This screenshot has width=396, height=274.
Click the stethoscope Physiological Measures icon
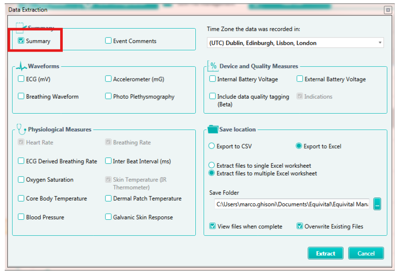[21, 129]
